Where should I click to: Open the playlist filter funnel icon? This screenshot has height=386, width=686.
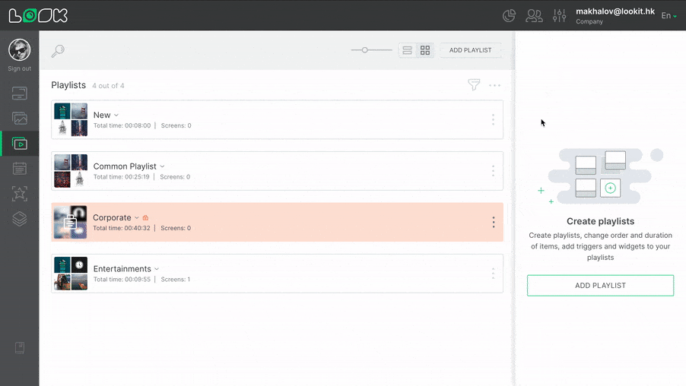pos(474,85)
